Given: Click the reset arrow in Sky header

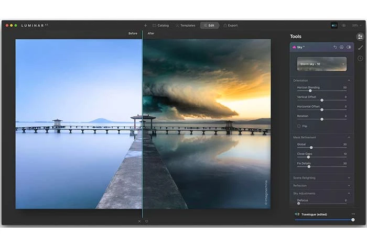Looking at the screenshot, I should 335,47.
